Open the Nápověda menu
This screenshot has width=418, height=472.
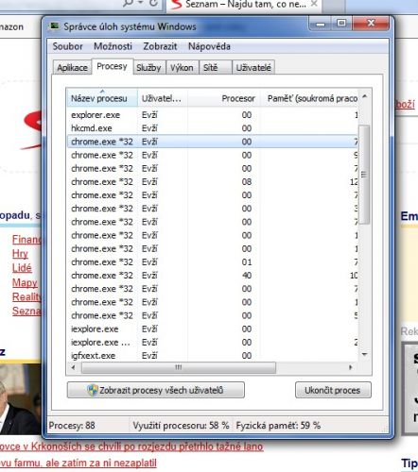point(209,46)
